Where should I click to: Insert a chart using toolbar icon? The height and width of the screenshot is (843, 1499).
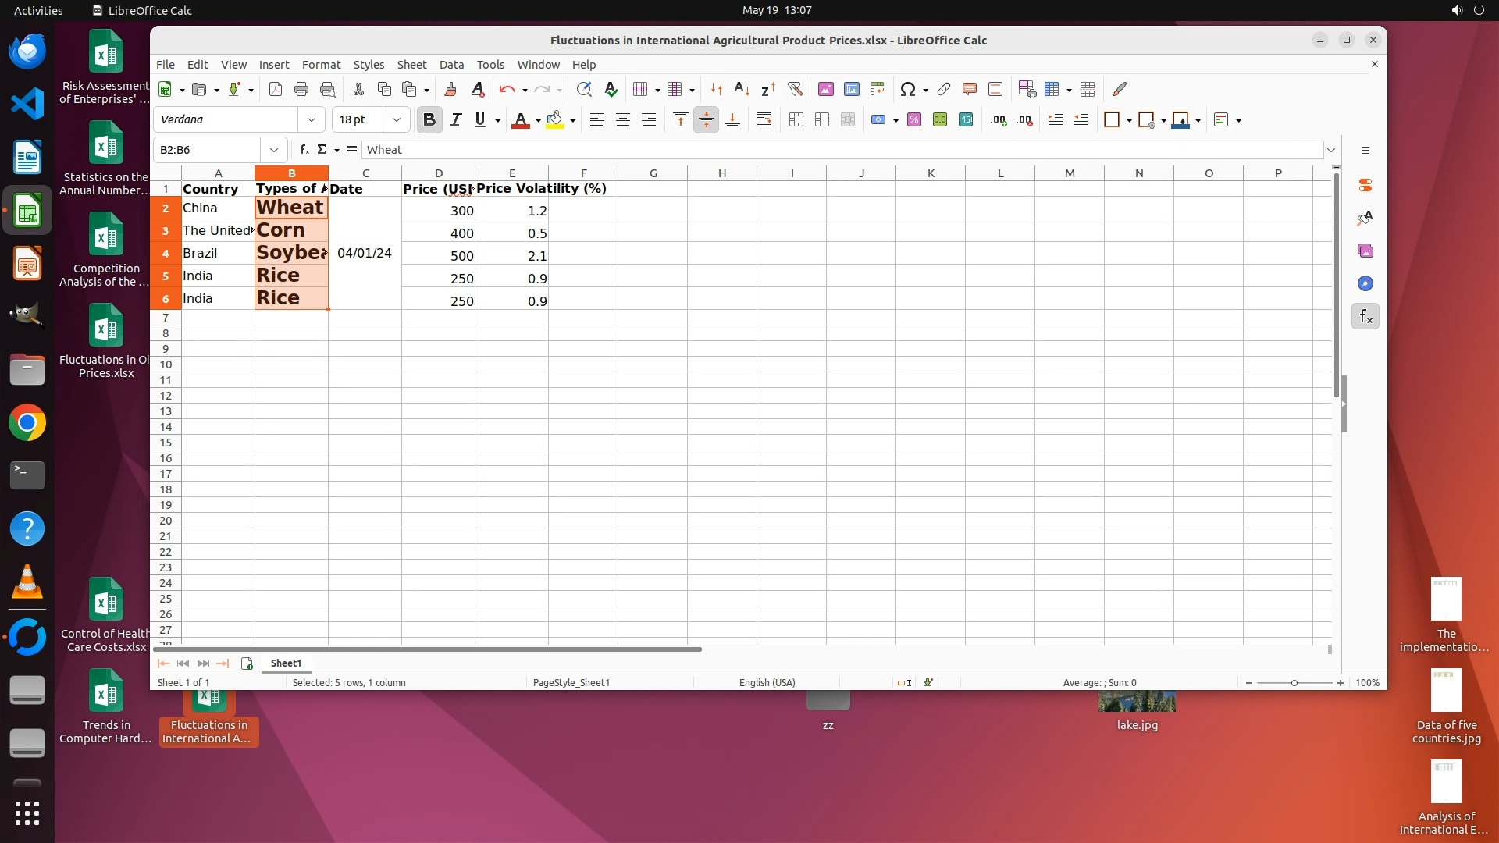(x=852, y=89)
